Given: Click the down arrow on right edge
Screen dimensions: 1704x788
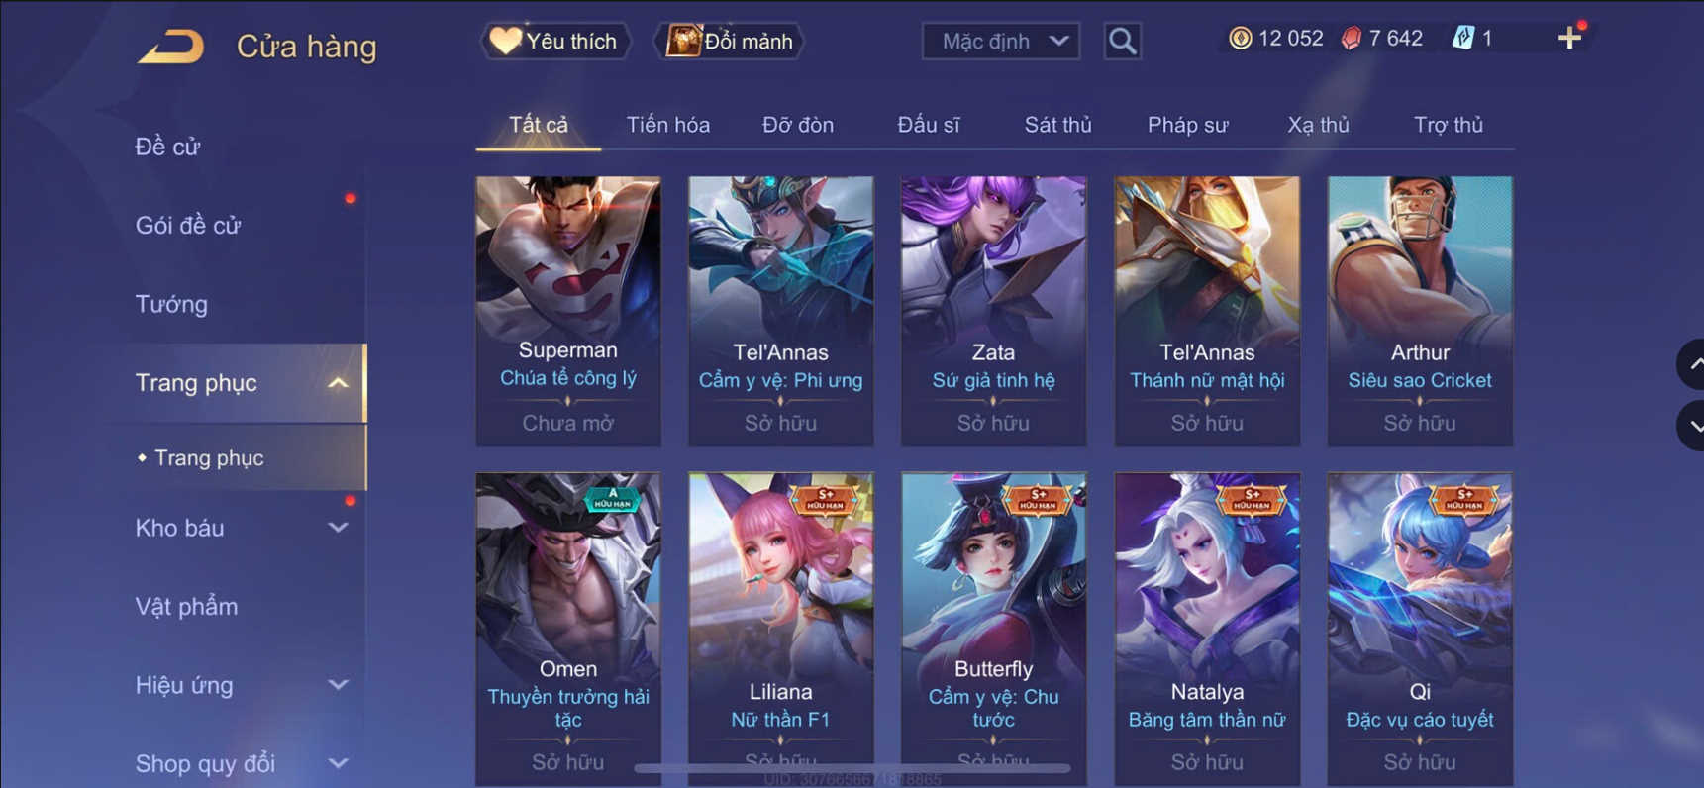Looking at the screenshot, I should (x=1692, y=426).
